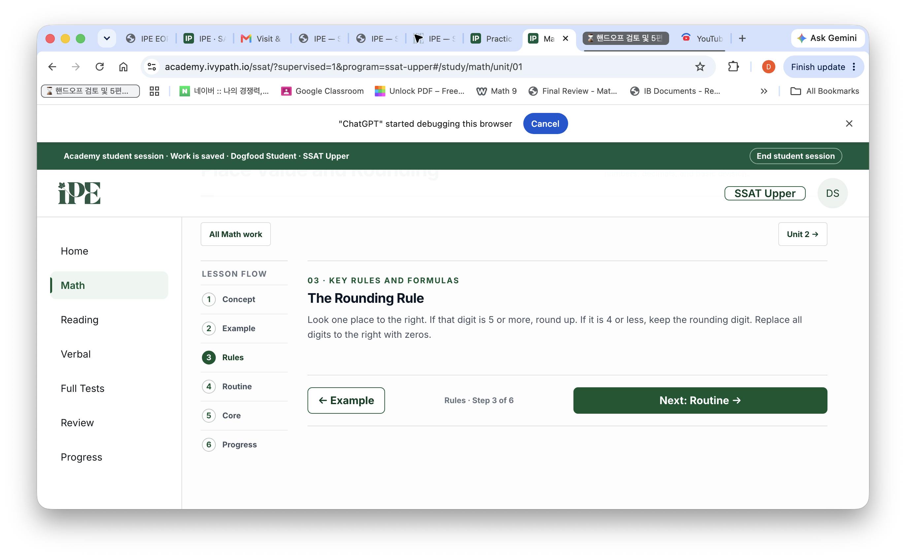Jump to step 5 Core
This screenshot has height=558, width=906.
pyautogui.click(x=244, y=416)
